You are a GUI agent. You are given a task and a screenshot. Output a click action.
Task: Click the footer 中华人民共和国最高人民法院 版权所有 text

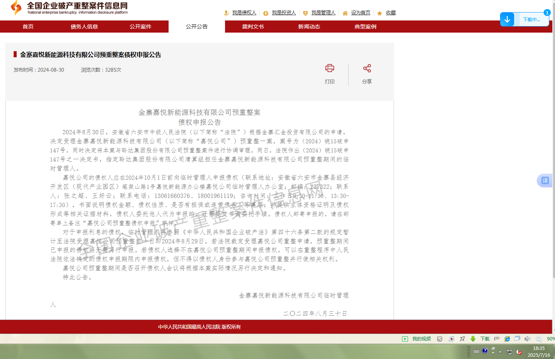coord(199,327)
